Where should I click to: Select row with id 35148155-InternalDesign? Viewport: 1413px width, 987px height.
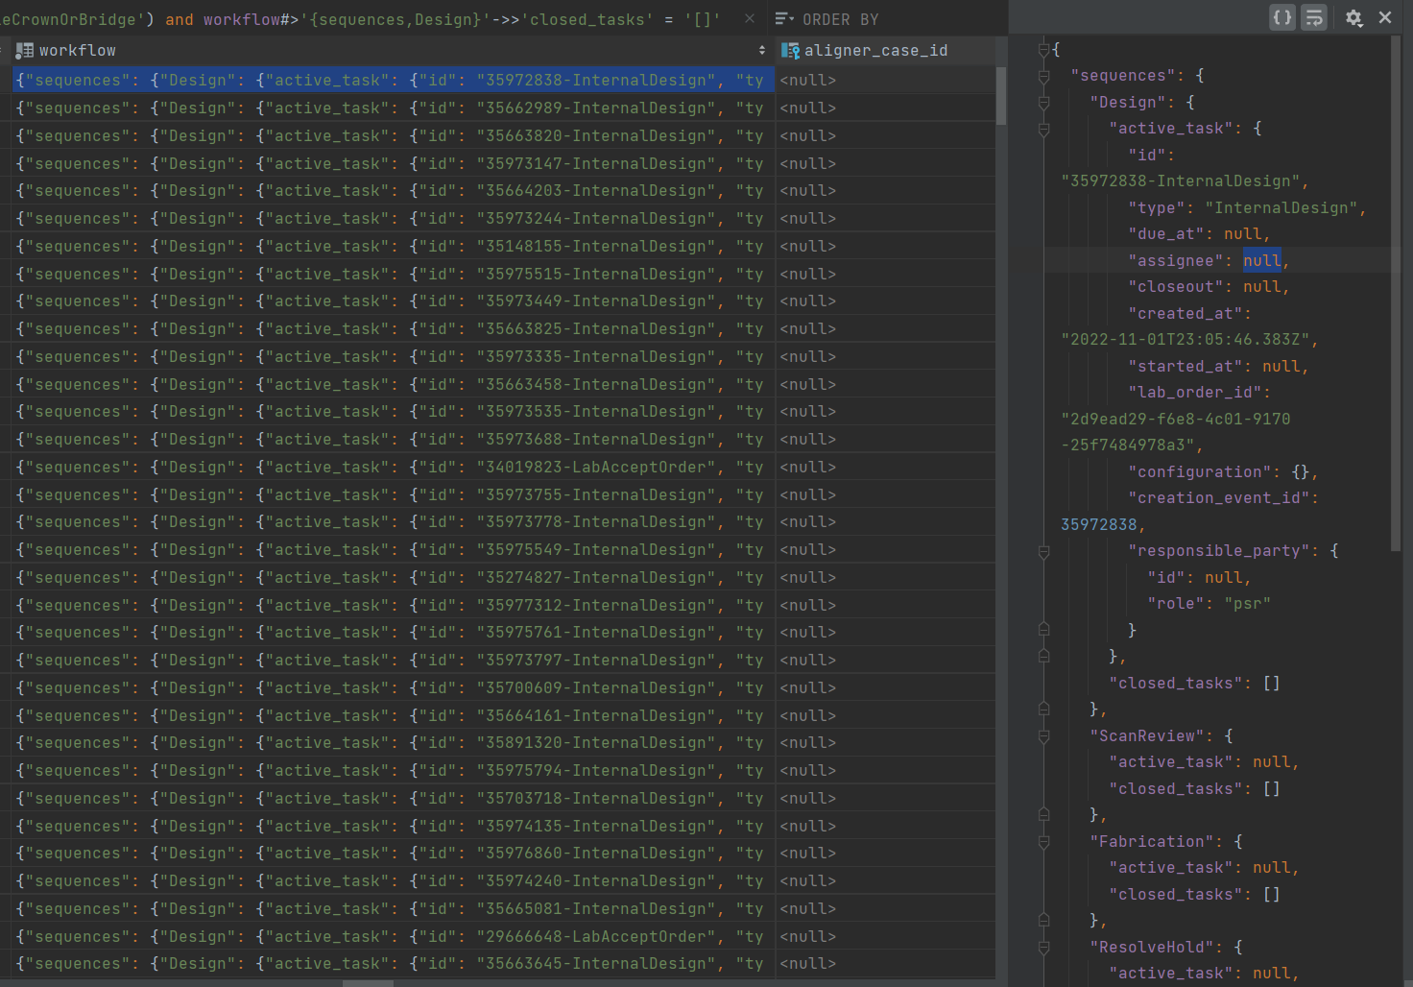pos(394,247)
